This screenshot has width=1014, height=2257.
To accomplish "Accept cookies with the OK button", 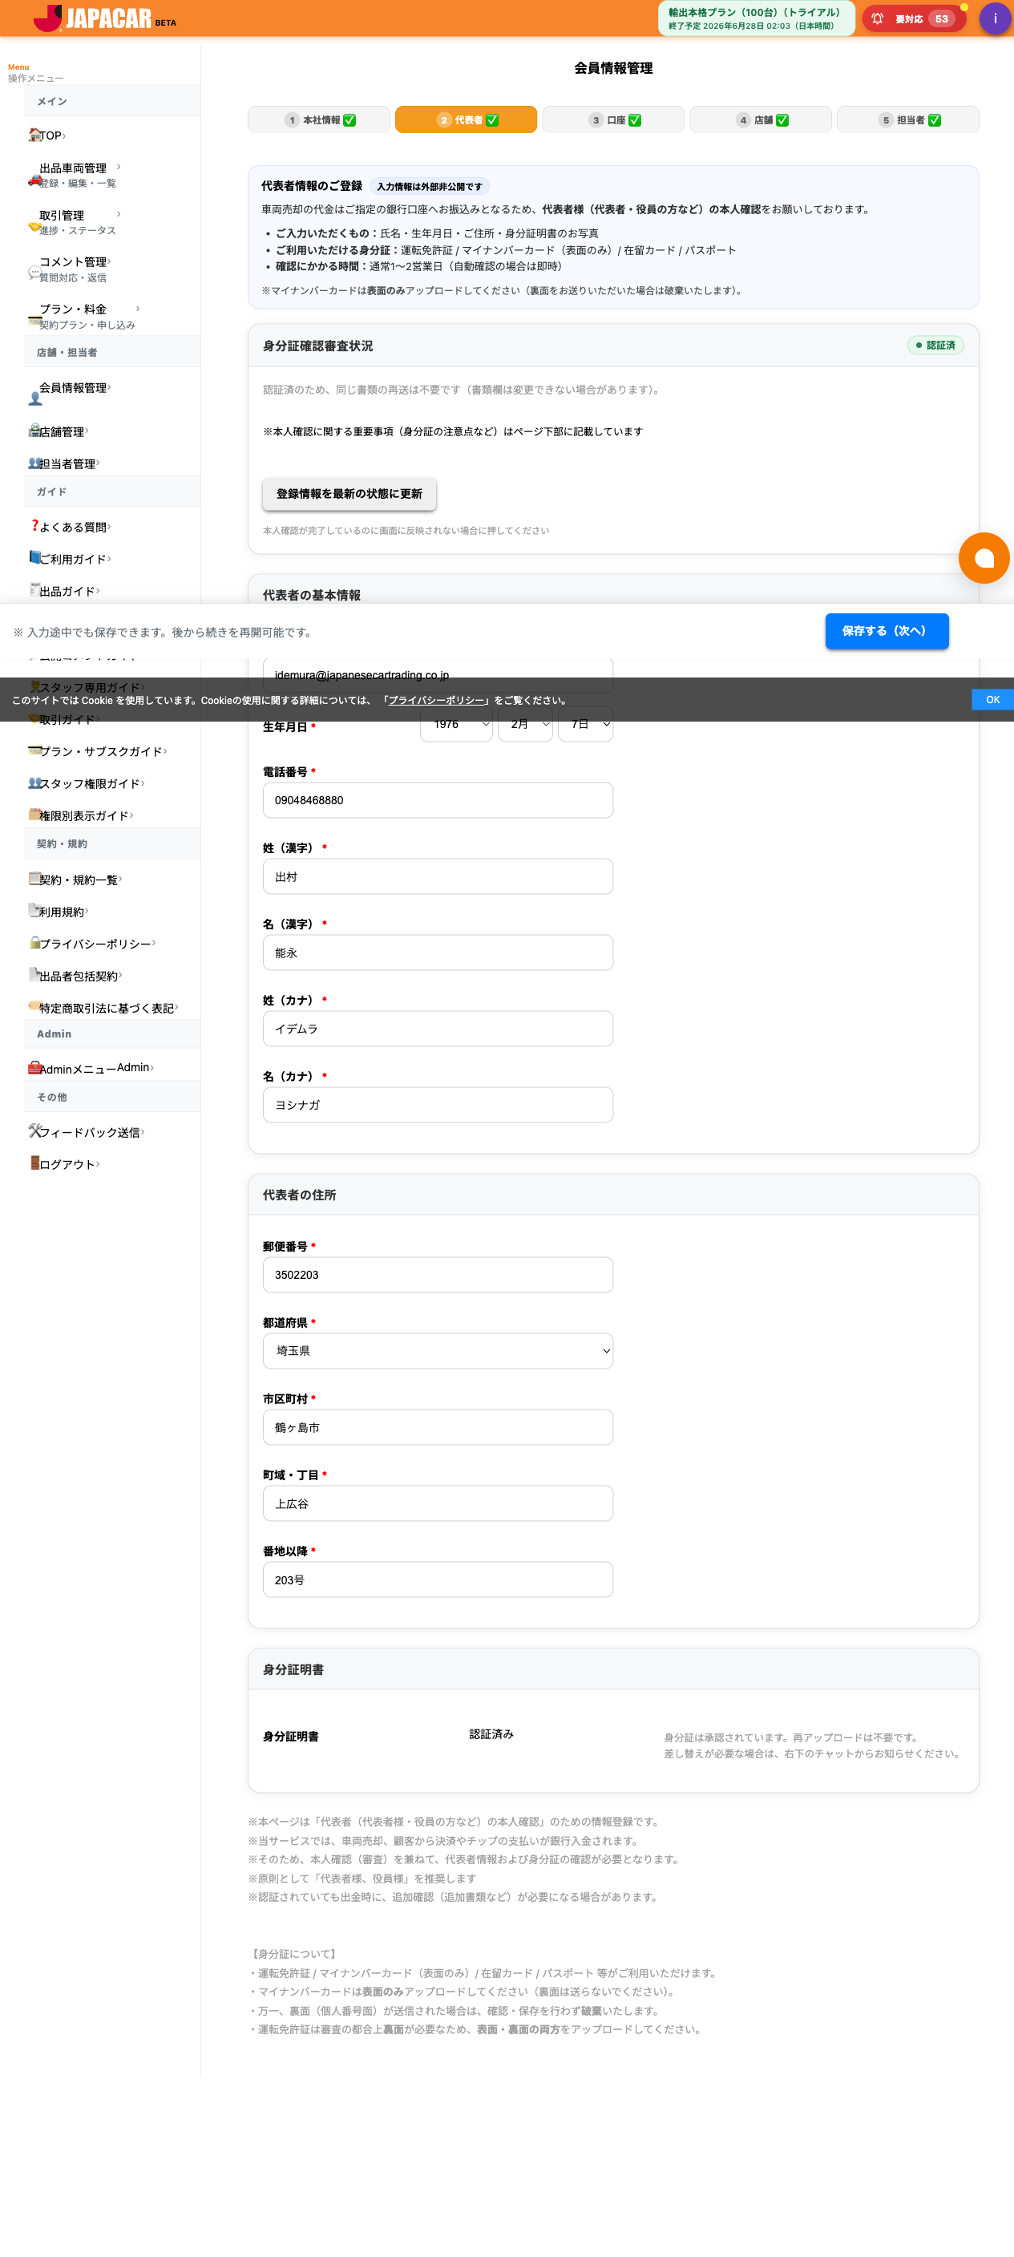I will 992,699.
